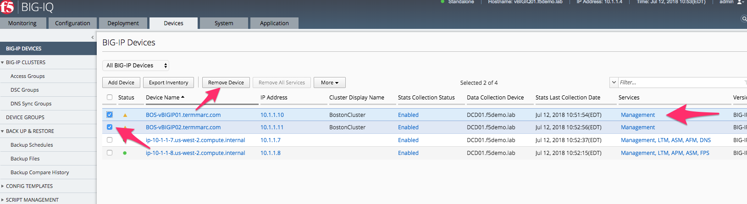747x204 pixels.
Task: Open the BOS-vBIGIP02.termmarc.com device link
Action: (183, 127)
